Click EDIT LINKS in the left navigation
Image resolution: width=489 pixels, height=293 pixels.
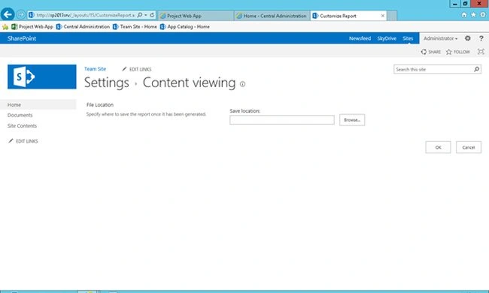tap(23, 141)
